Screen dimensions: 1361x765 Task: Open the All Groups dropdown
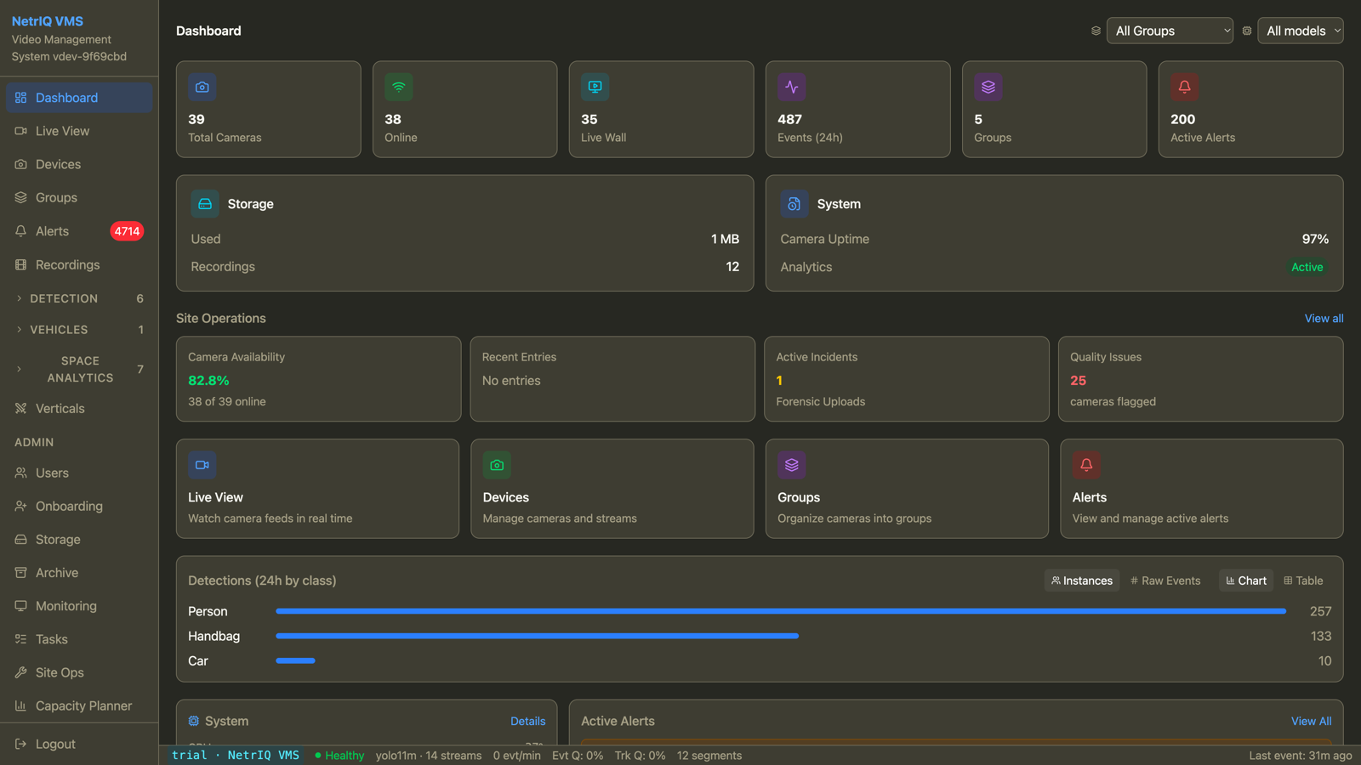tap(1170, 31)
